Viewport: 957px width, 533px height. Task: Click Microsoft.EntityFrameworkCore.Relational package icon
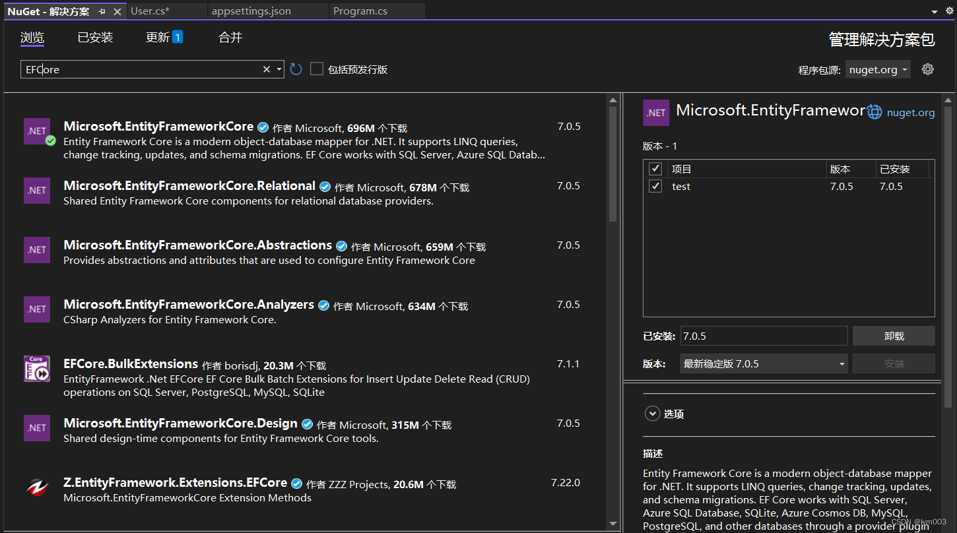(x=37, y=191)
